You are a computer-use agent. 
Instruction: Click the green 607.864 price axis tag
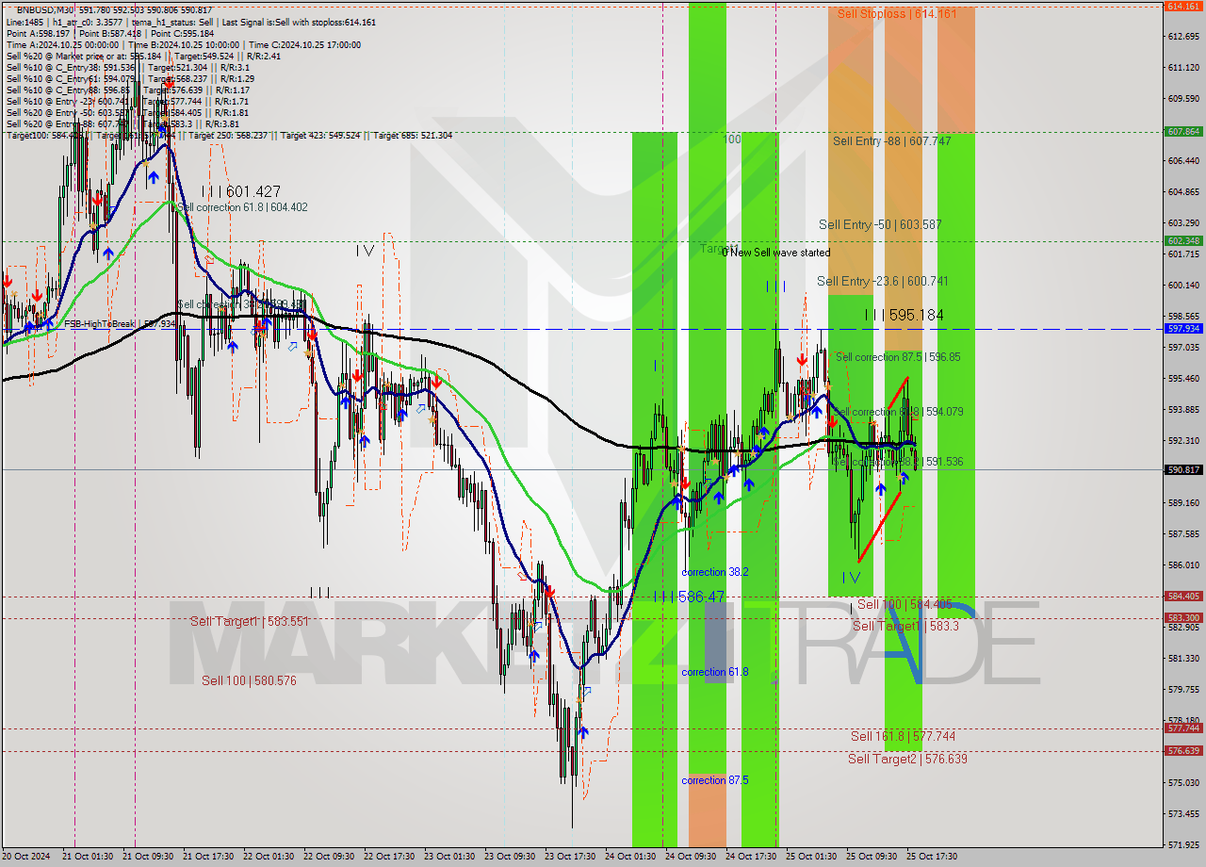(x=1183, y=131)
